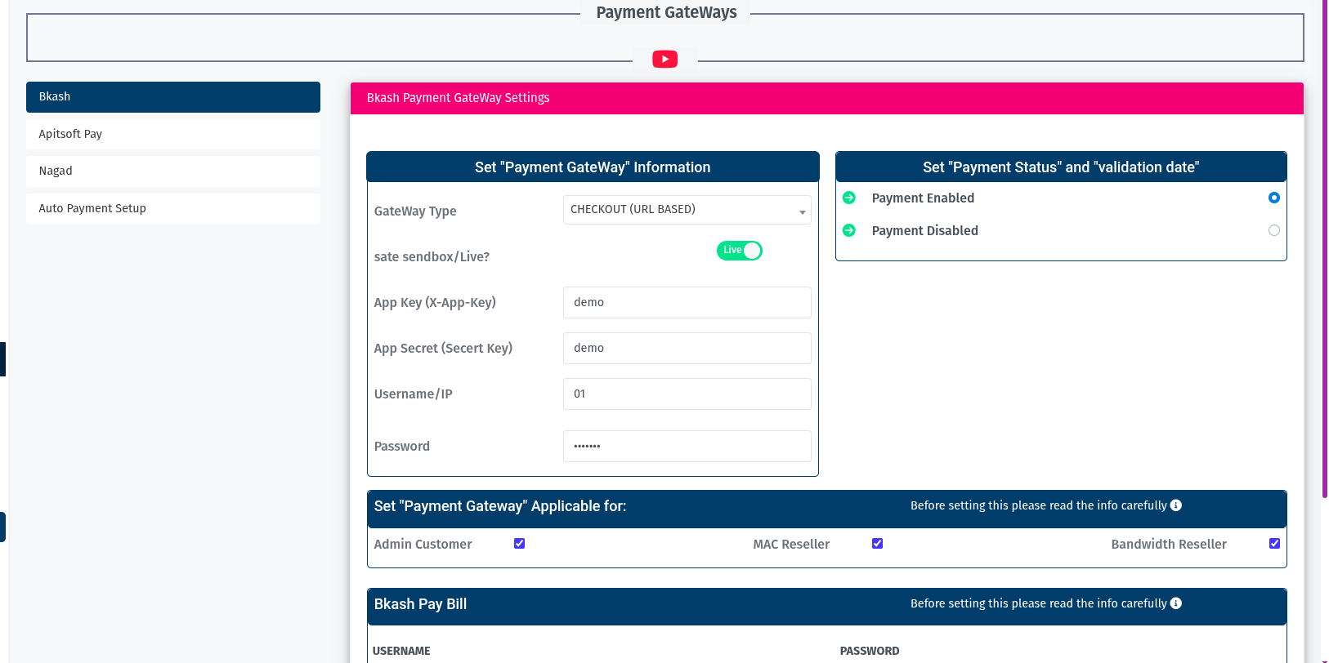Click into the Username/IP field

coord(687,394)
